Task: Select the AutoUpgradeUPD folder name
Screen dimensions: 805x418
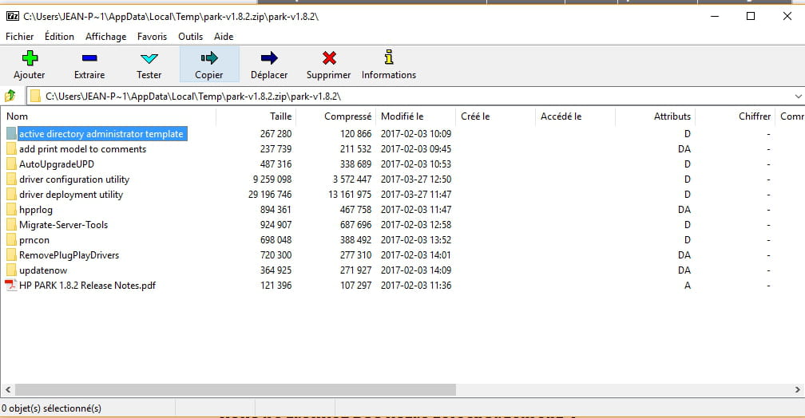Action: point(57,164)
